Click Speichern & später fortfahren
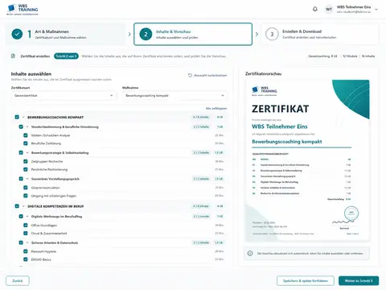386x290 pixels. point(306,280)
